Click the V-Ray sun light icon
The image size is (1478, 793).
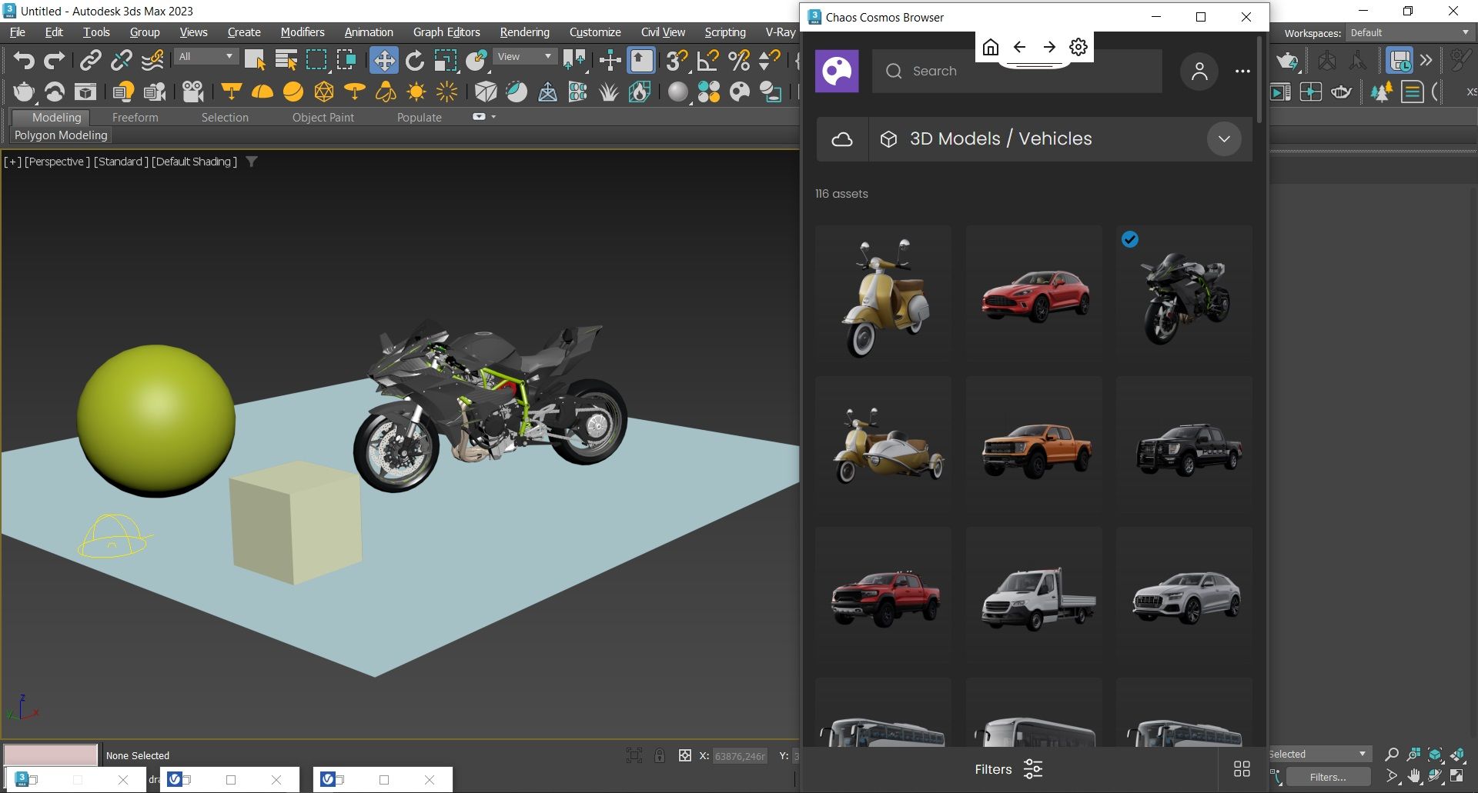tap(416, 92)
